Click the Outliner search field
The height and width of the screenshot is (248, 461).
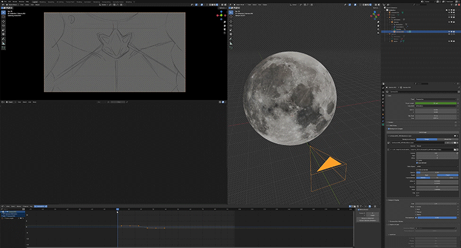(420, 5)
